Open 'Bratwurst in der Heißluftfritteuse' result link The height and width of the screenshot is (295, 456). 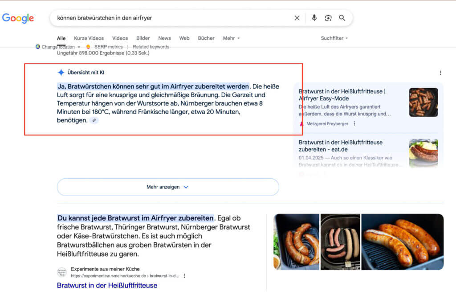(107, 285)
